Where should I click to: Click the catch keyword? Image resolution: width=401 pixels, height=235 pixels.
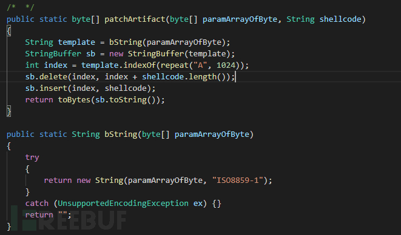click(37, 204)
